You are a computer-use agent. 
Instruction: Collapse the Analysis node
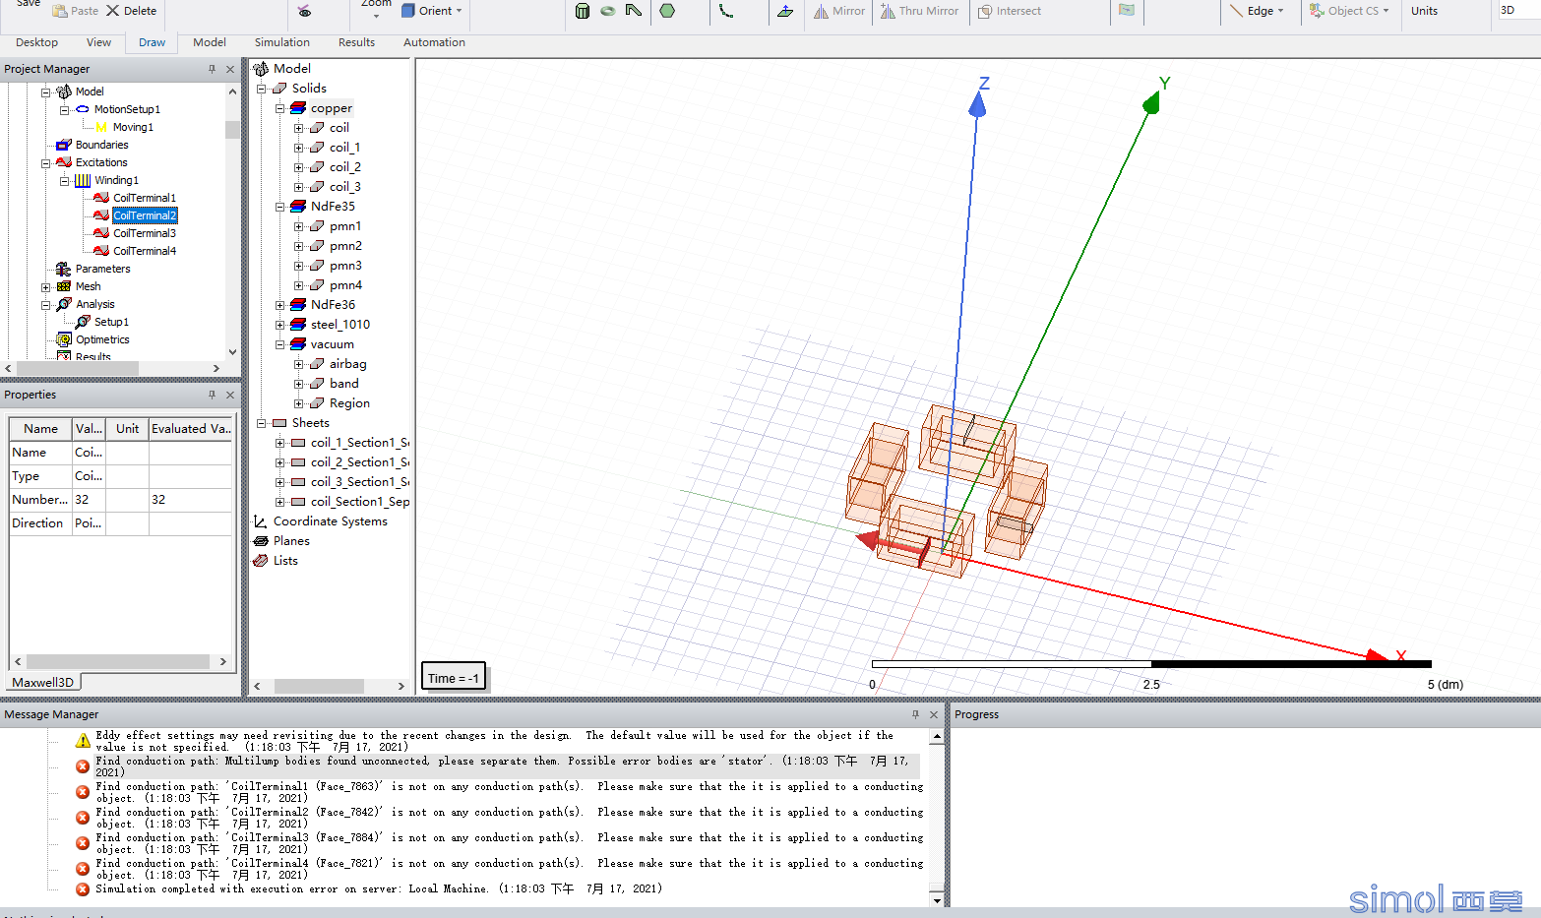45,304
